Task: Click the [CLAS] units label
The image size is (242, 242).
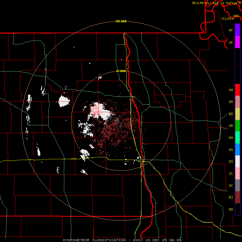Action: click(x=227, y=19)
